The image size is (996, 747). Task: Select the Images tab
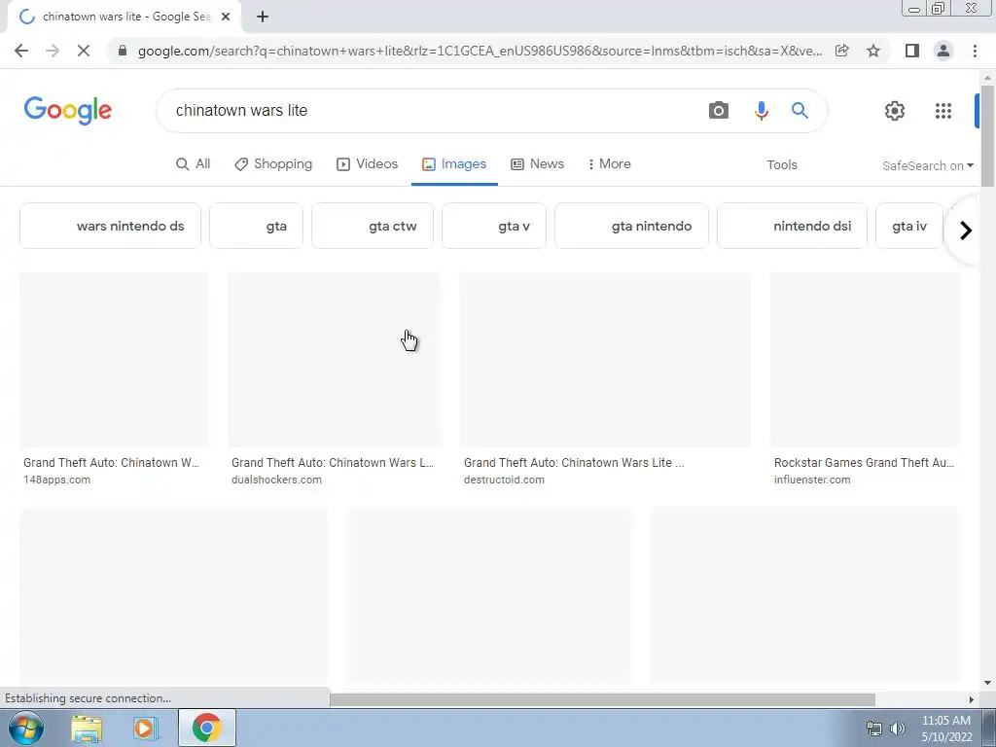pyautogui.click(x=454, y=163)
